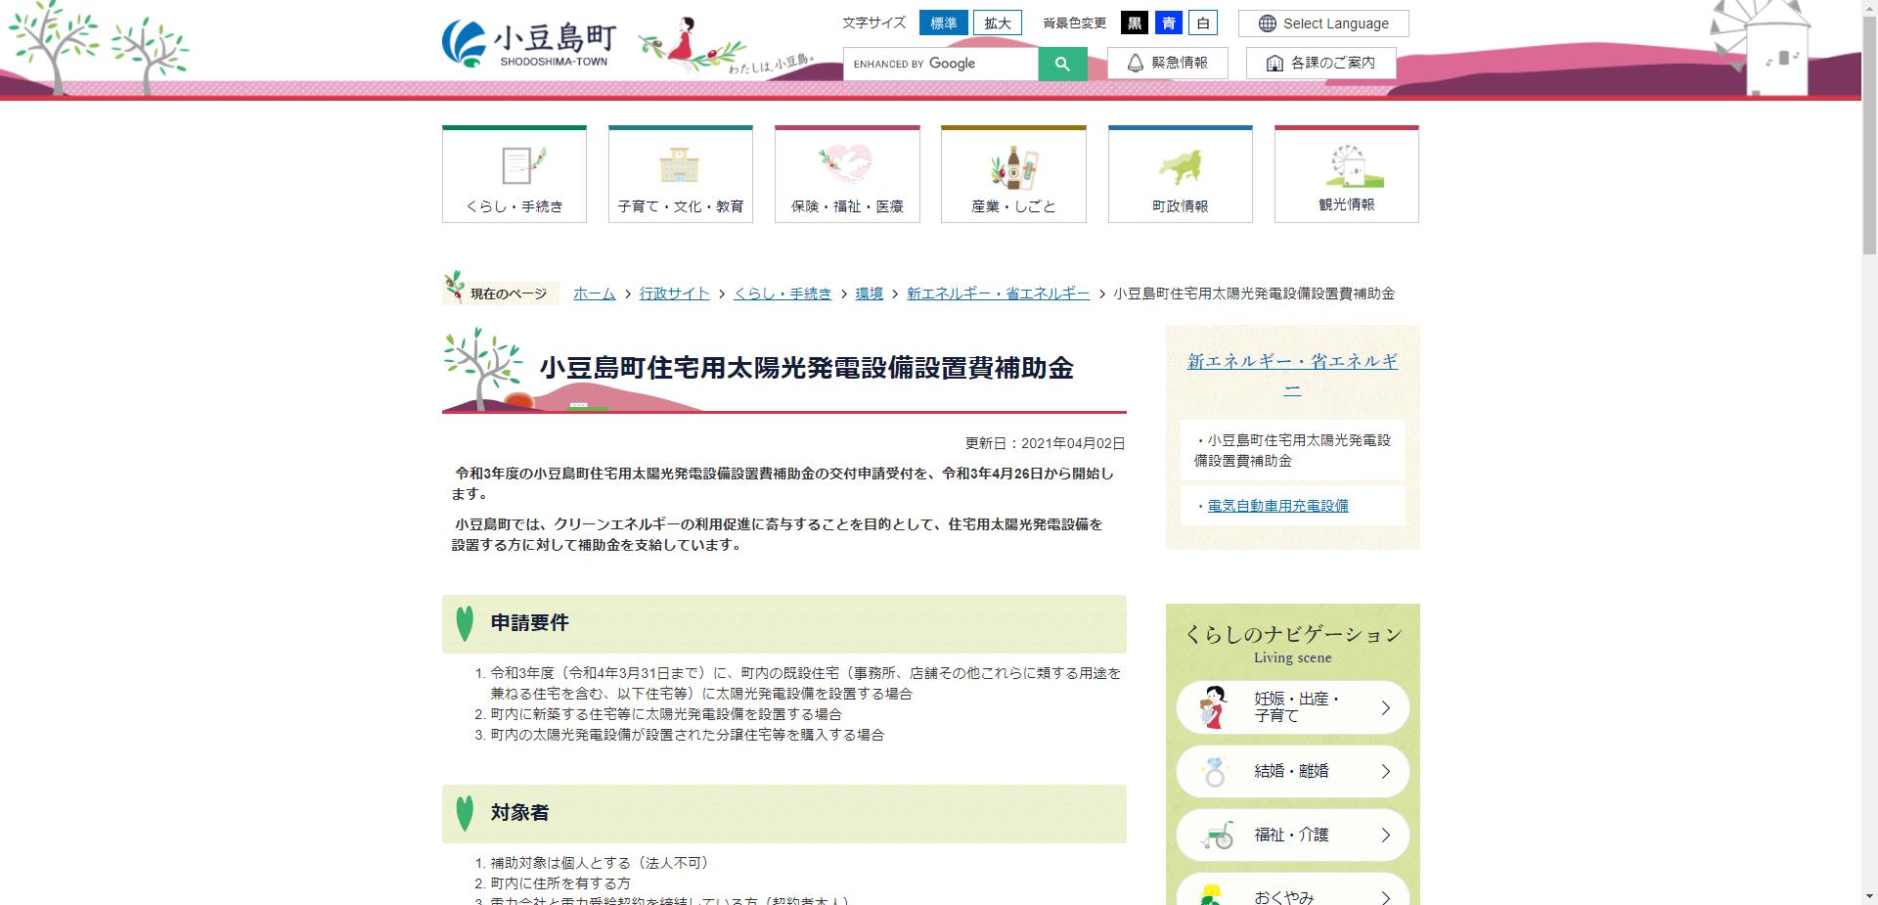1878x905 pixels.
Task: Open the 産業・しごと bottles icon
Action: click(1013, 166)
